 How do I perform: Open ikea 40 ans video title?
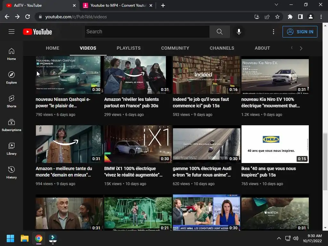click(269, 172)
